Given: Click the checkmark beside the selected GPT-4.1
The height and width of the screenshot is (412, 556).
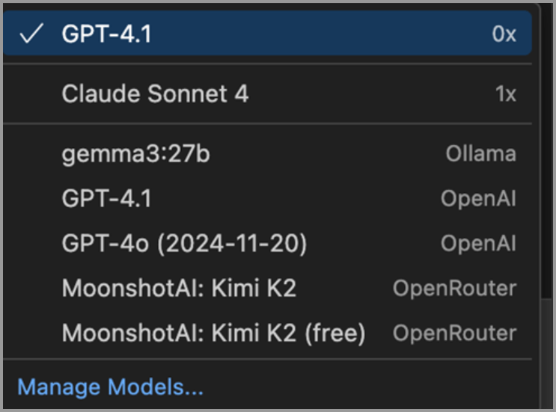Looking at the screenshot, I should click(x=31, y=34).
